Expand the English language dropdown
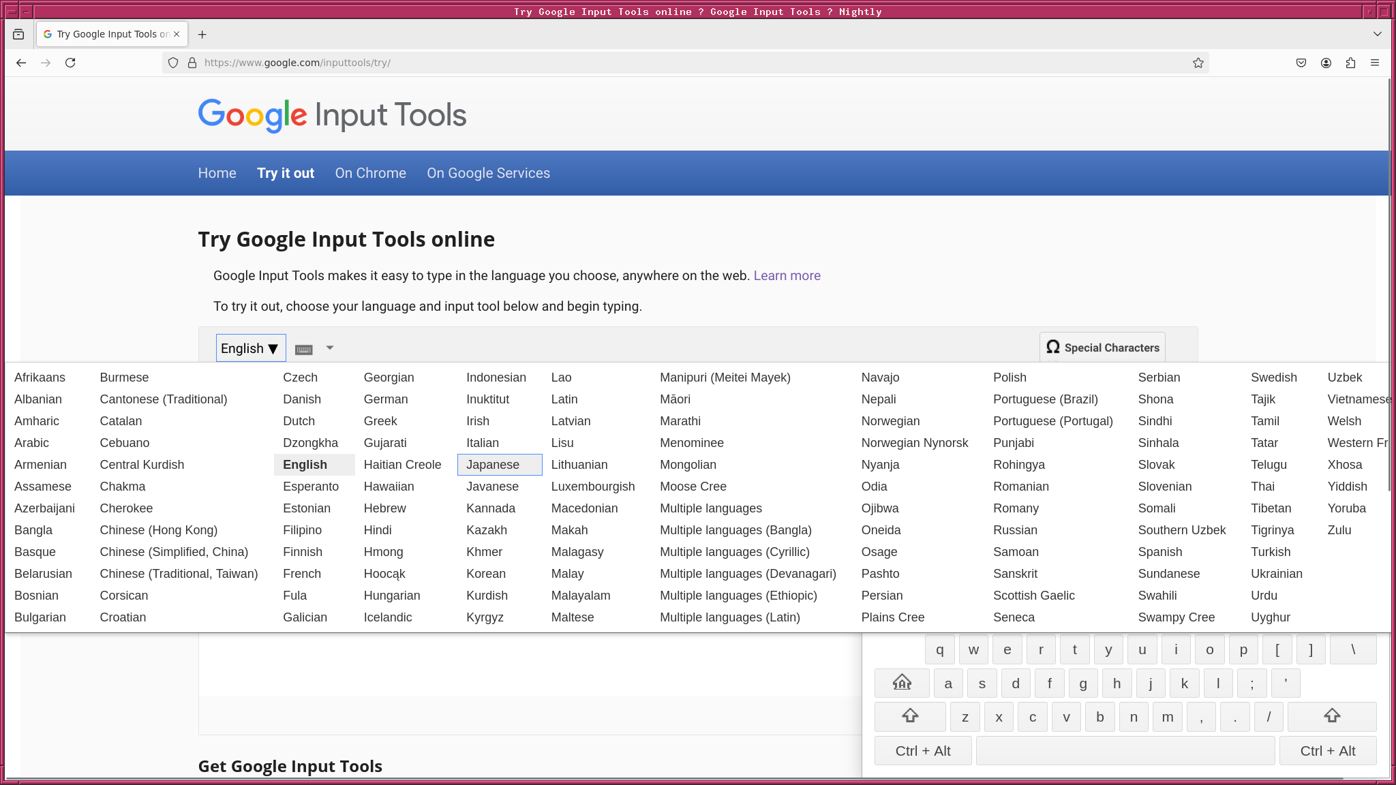This screenshot has width=1396, height=785. (x=250, y=348)
